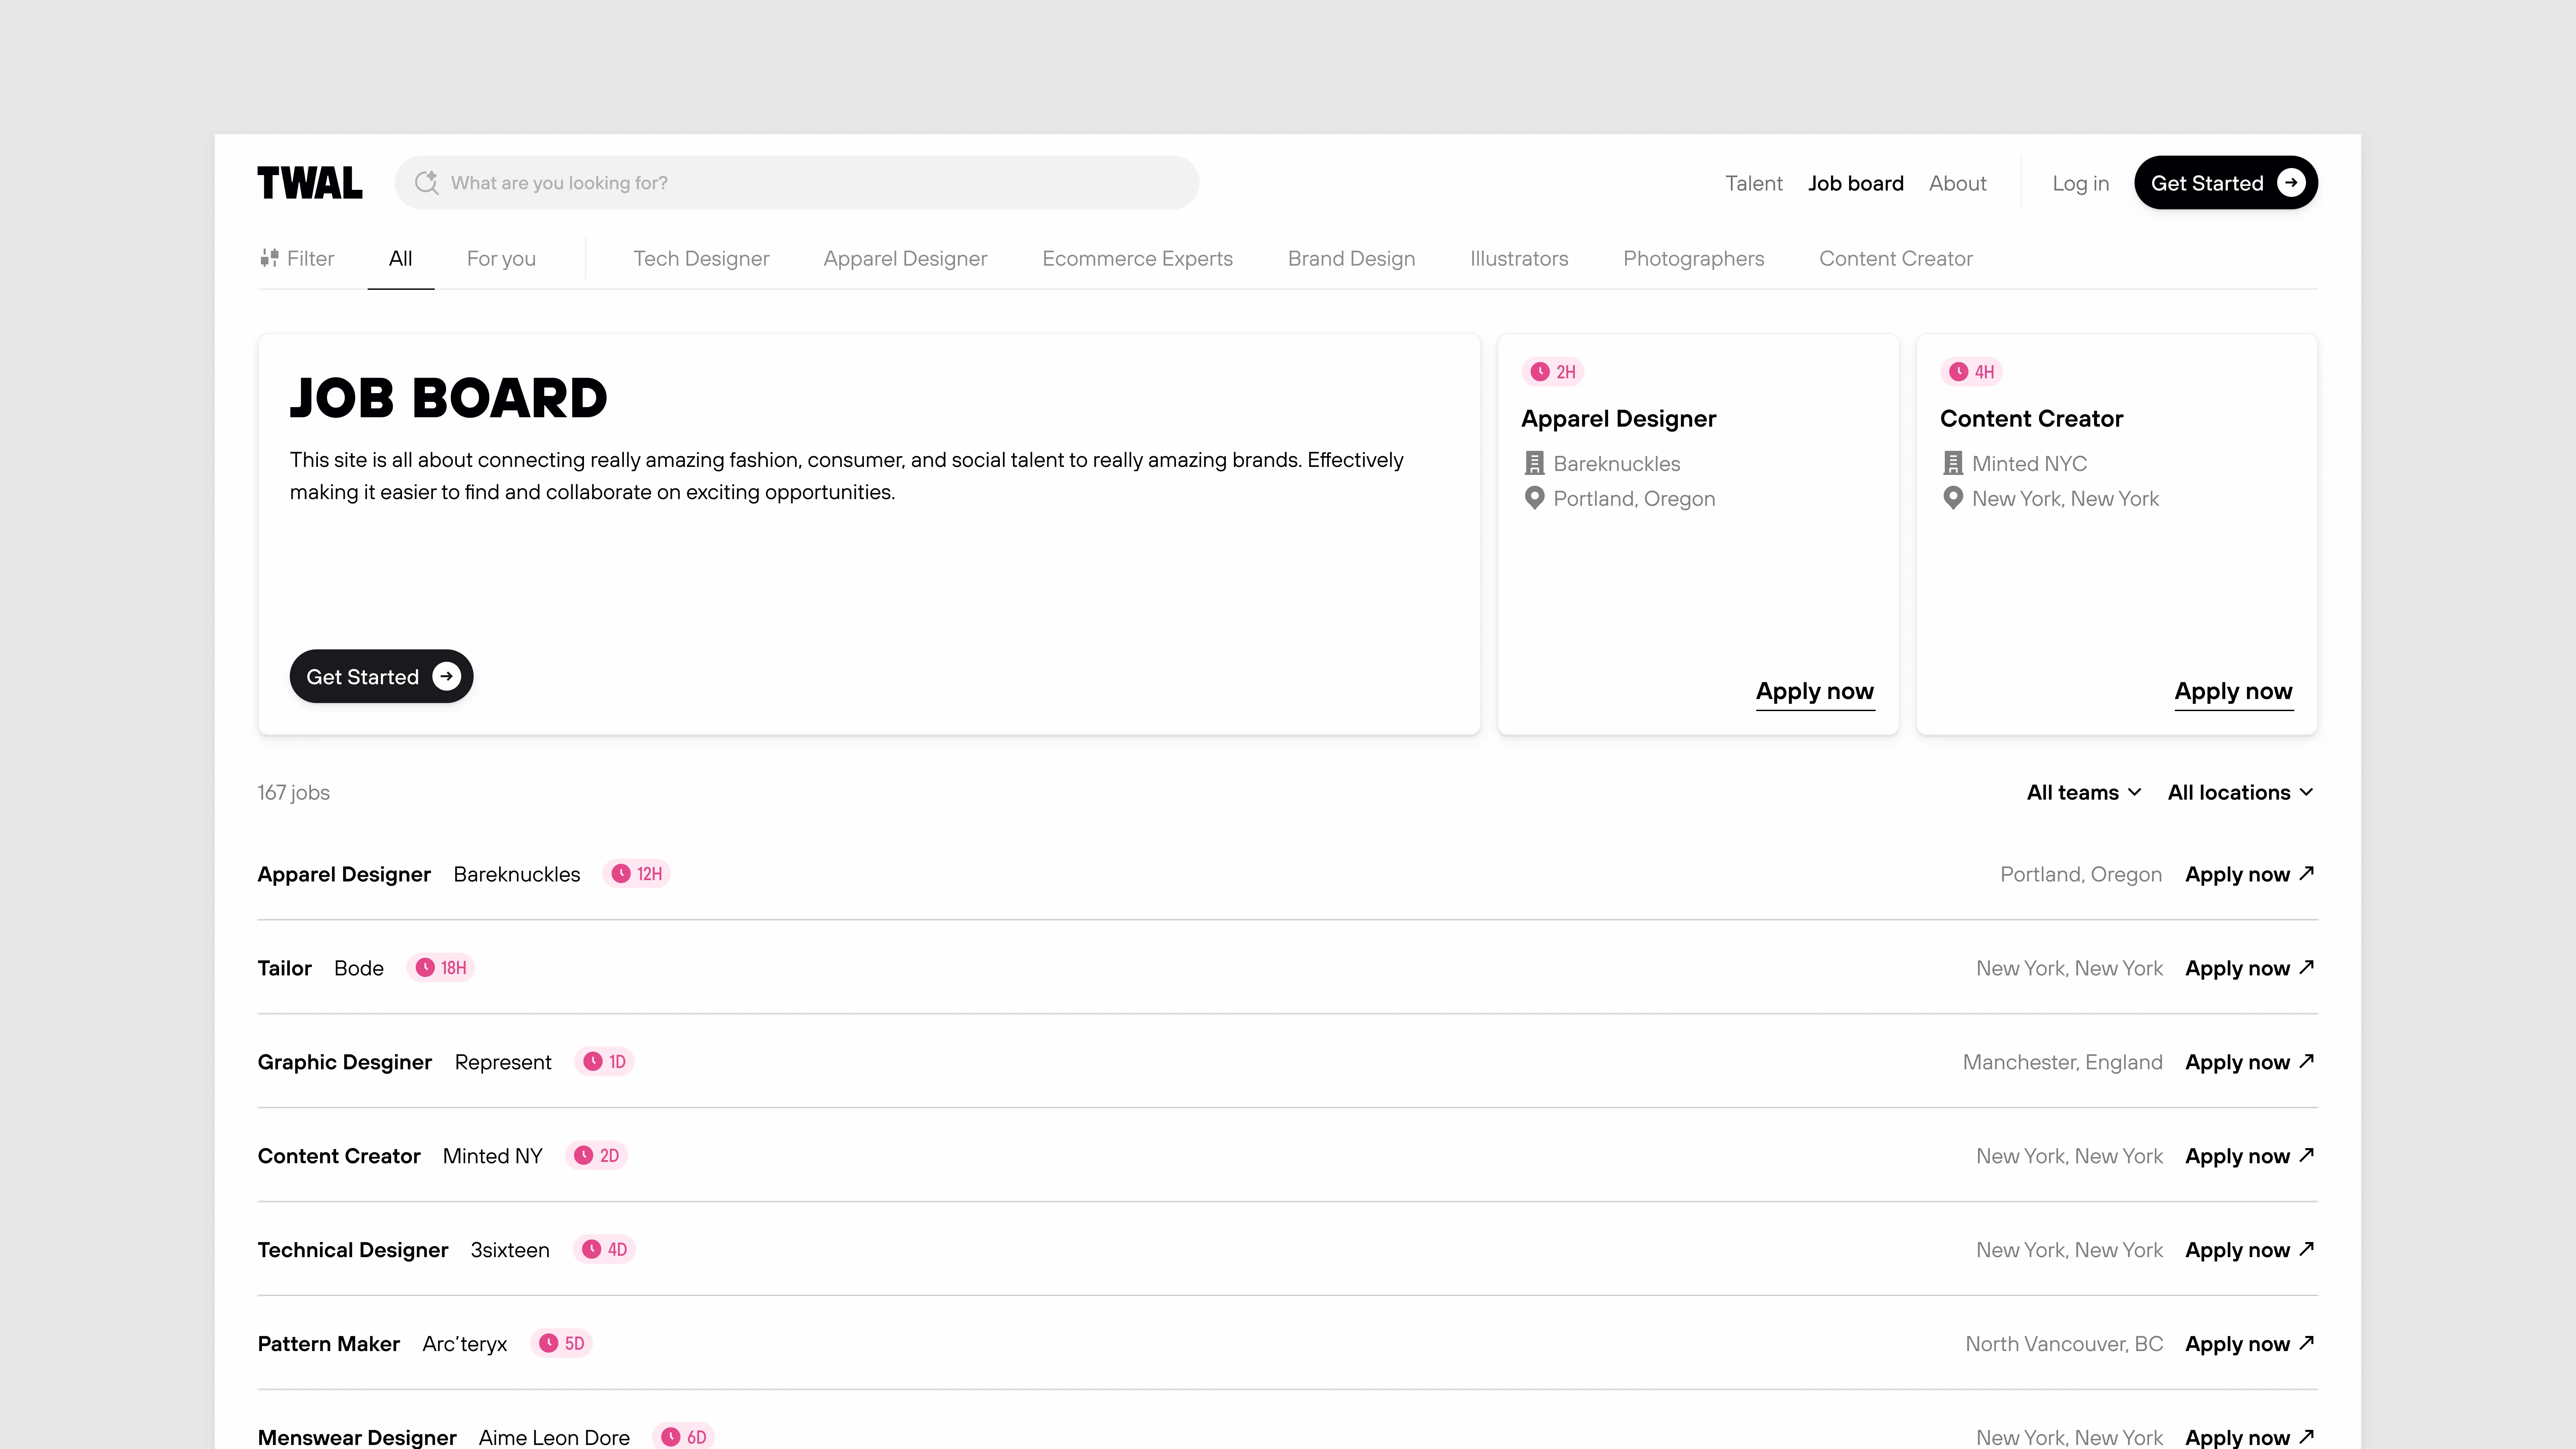Click the Filter sliders icon

click(x=269, y=258)
